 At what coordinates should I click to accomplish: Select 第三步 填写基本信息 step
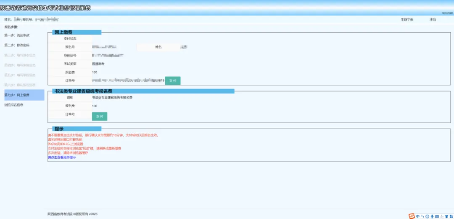click(x=20, y=55)
